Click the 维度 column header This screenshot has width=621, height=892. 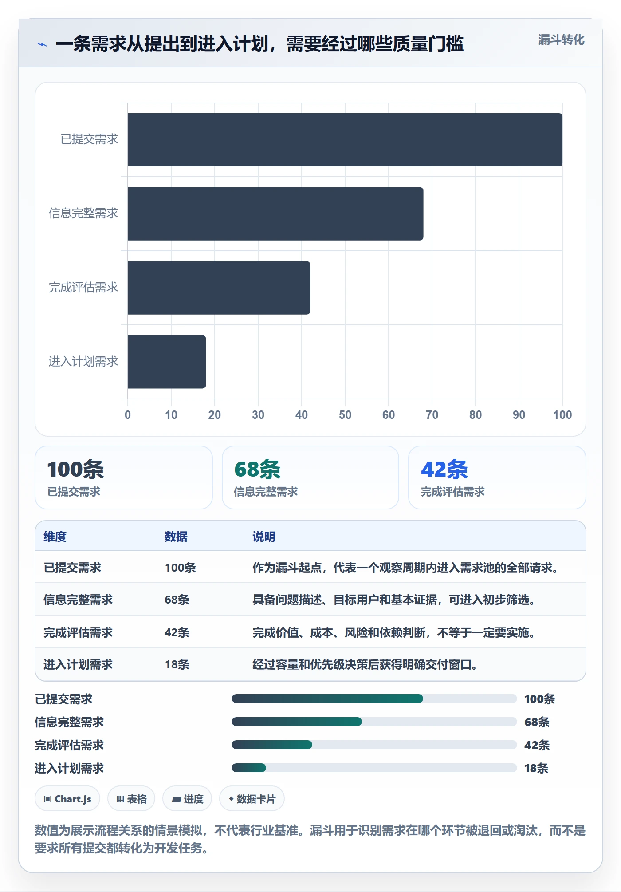pos(55,537)
